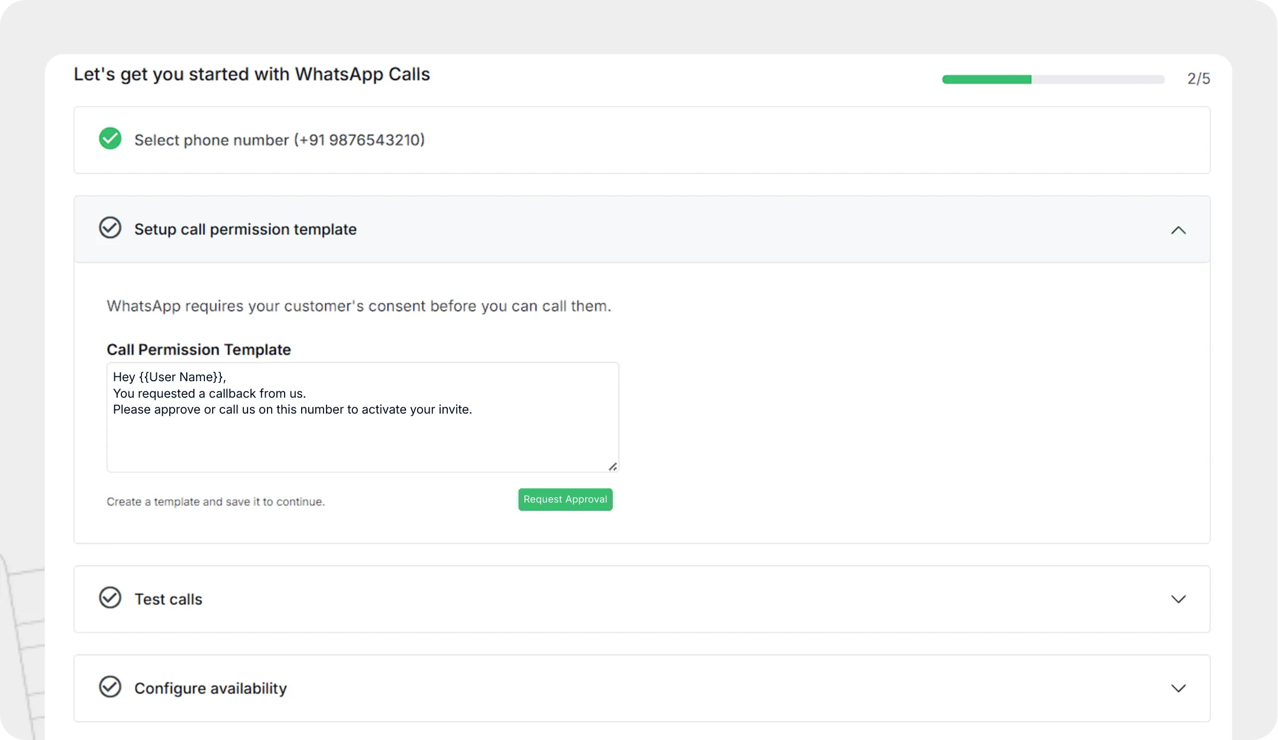Click the resize handle of the template textarea

[613, 467]
